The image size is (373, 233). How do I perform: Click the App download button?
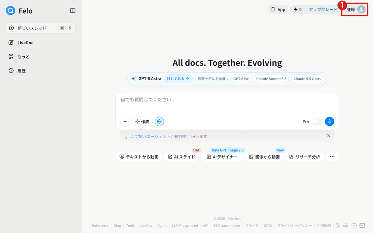(x=278, y=9)
